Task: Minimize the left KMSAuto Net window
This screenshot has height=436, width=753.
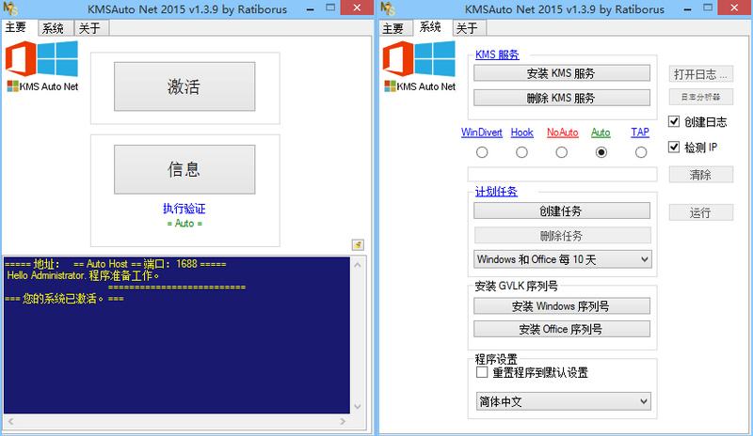Action: tap(311, 8)
